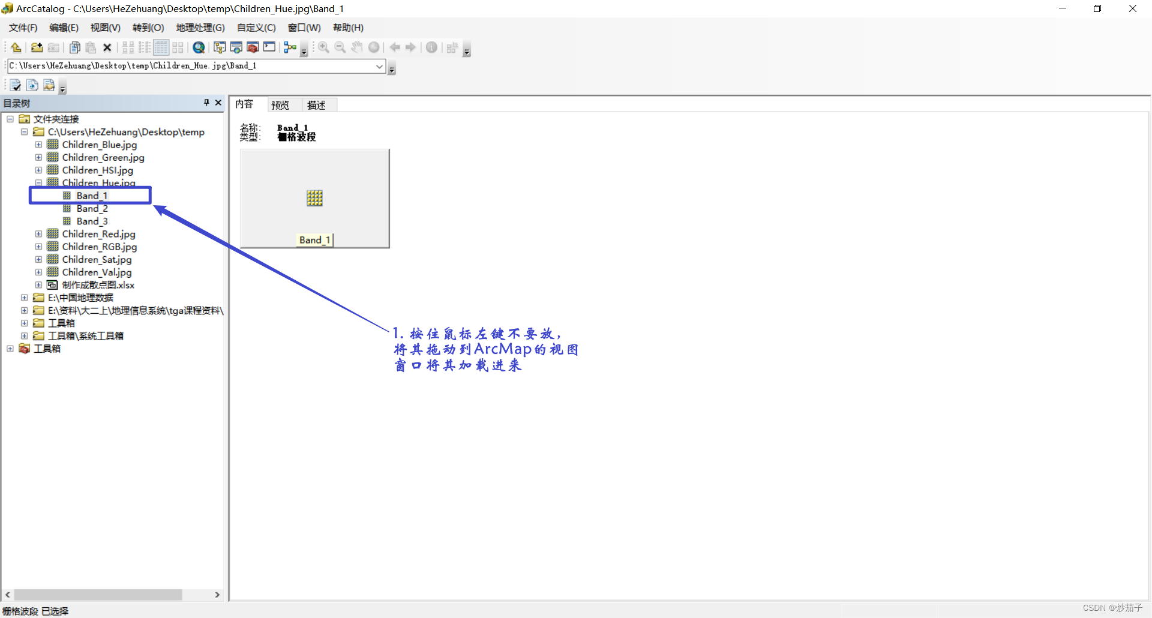Select Band_2 in the catalog tree
The width and height of the screenshot is (1152, 618).
point(92,208)
